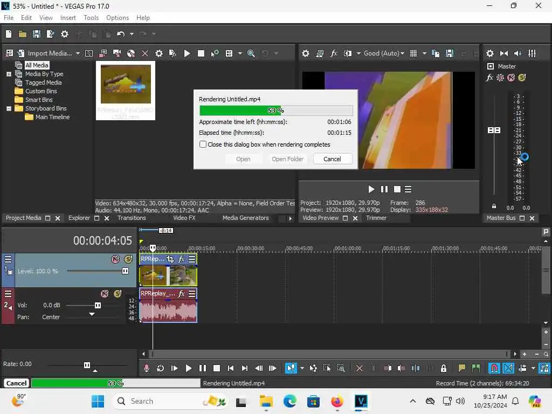552x414 pixels.
Task: Toggle preview overlays grid icon
Action: [x=413, y=53]
